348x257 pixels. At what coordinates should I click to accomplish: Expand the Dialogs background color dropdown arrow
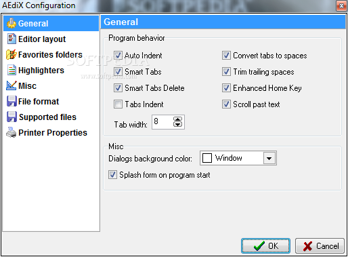click(x=269, y=158)
